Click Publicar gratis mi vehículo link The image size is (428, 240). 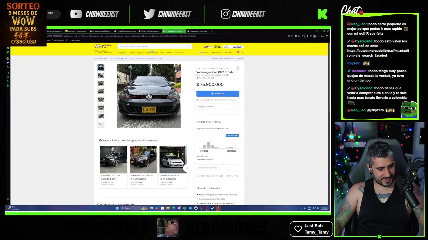(x=222, y=58)
